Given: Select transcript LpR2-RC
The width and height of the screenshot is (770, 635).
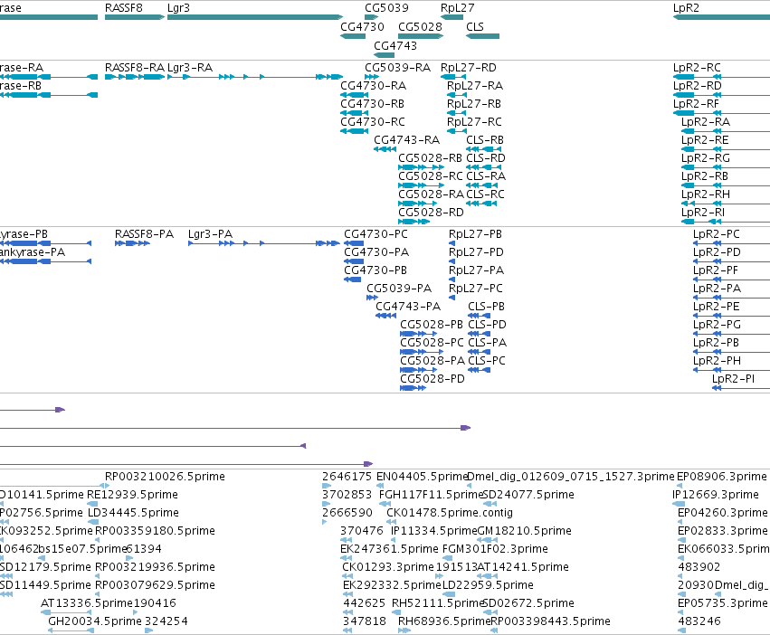Looking at the screenshot, I should 697,67.
